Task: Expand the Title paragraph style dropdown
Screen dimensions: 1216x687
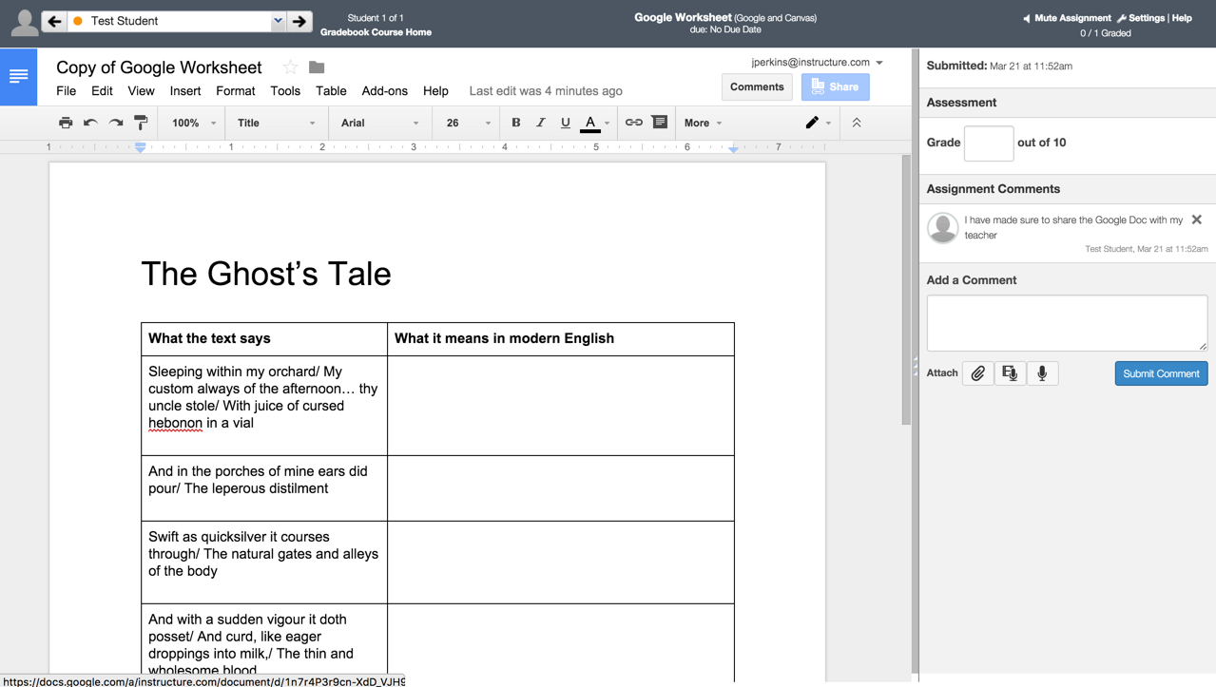Action: [x=276, y=123]
